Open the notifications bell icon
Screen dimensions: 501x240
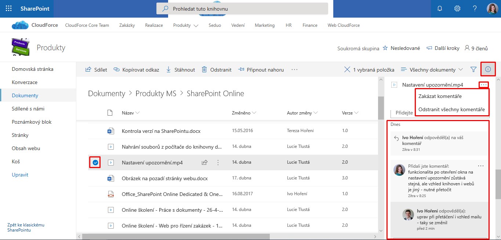[x=440, y=9]
